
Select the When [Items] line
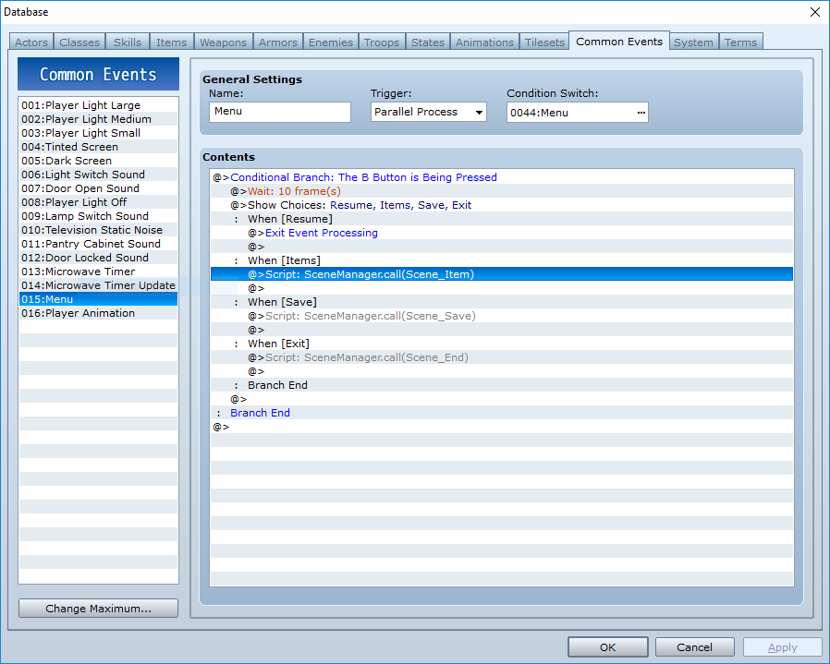click(502, 260)
